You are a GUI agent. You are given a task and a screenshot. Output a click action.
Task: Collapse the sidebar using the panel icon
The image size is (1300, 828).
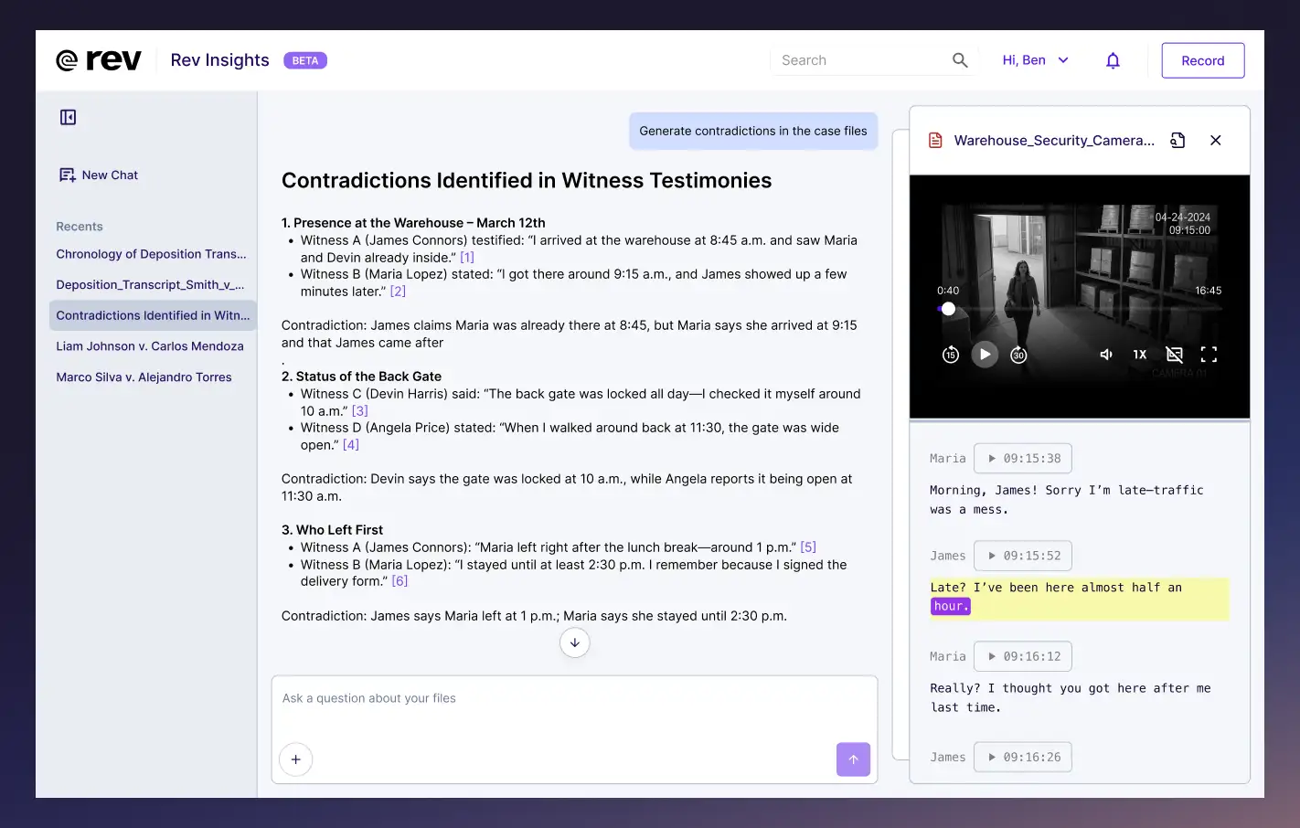click(x=68, y=117)
